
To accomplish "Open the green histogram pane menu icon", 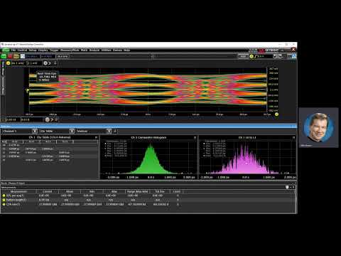I will (x=195, y=137).
